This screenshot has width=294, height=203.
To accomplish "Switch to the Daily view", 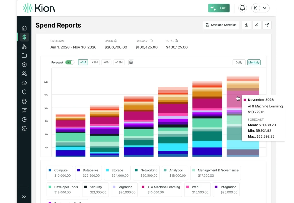I will pyautogui.click(x=239, y=62).
